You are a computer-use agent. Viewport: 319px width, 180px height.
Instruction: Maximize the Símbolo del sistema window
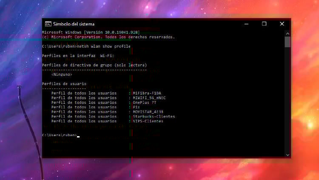click(x=264, y=24)
